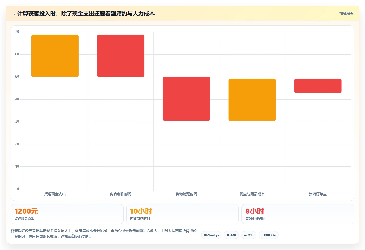Click the 内容制作时间 x-axis label
Viewport: 365px width, 250px height.
tap(121, 194)
